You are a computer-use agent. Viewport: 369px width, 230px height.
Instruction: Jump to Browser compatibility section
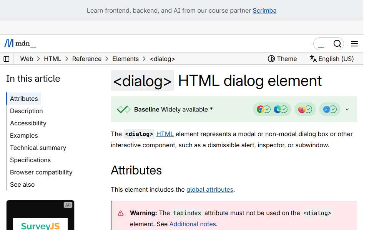pos(41,172)
